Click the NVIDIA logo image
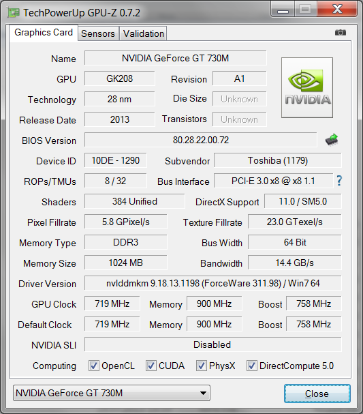This screenshot has height=414, width=363. pos(307,88)
